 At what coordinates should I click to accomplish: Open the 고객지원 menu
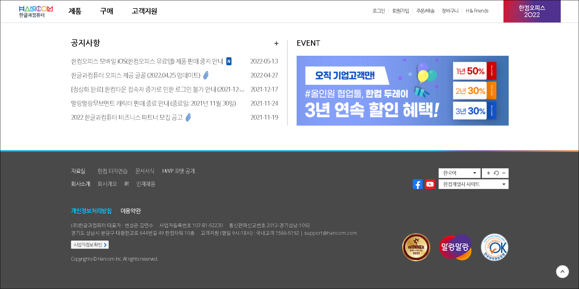(x=144, y=11)
